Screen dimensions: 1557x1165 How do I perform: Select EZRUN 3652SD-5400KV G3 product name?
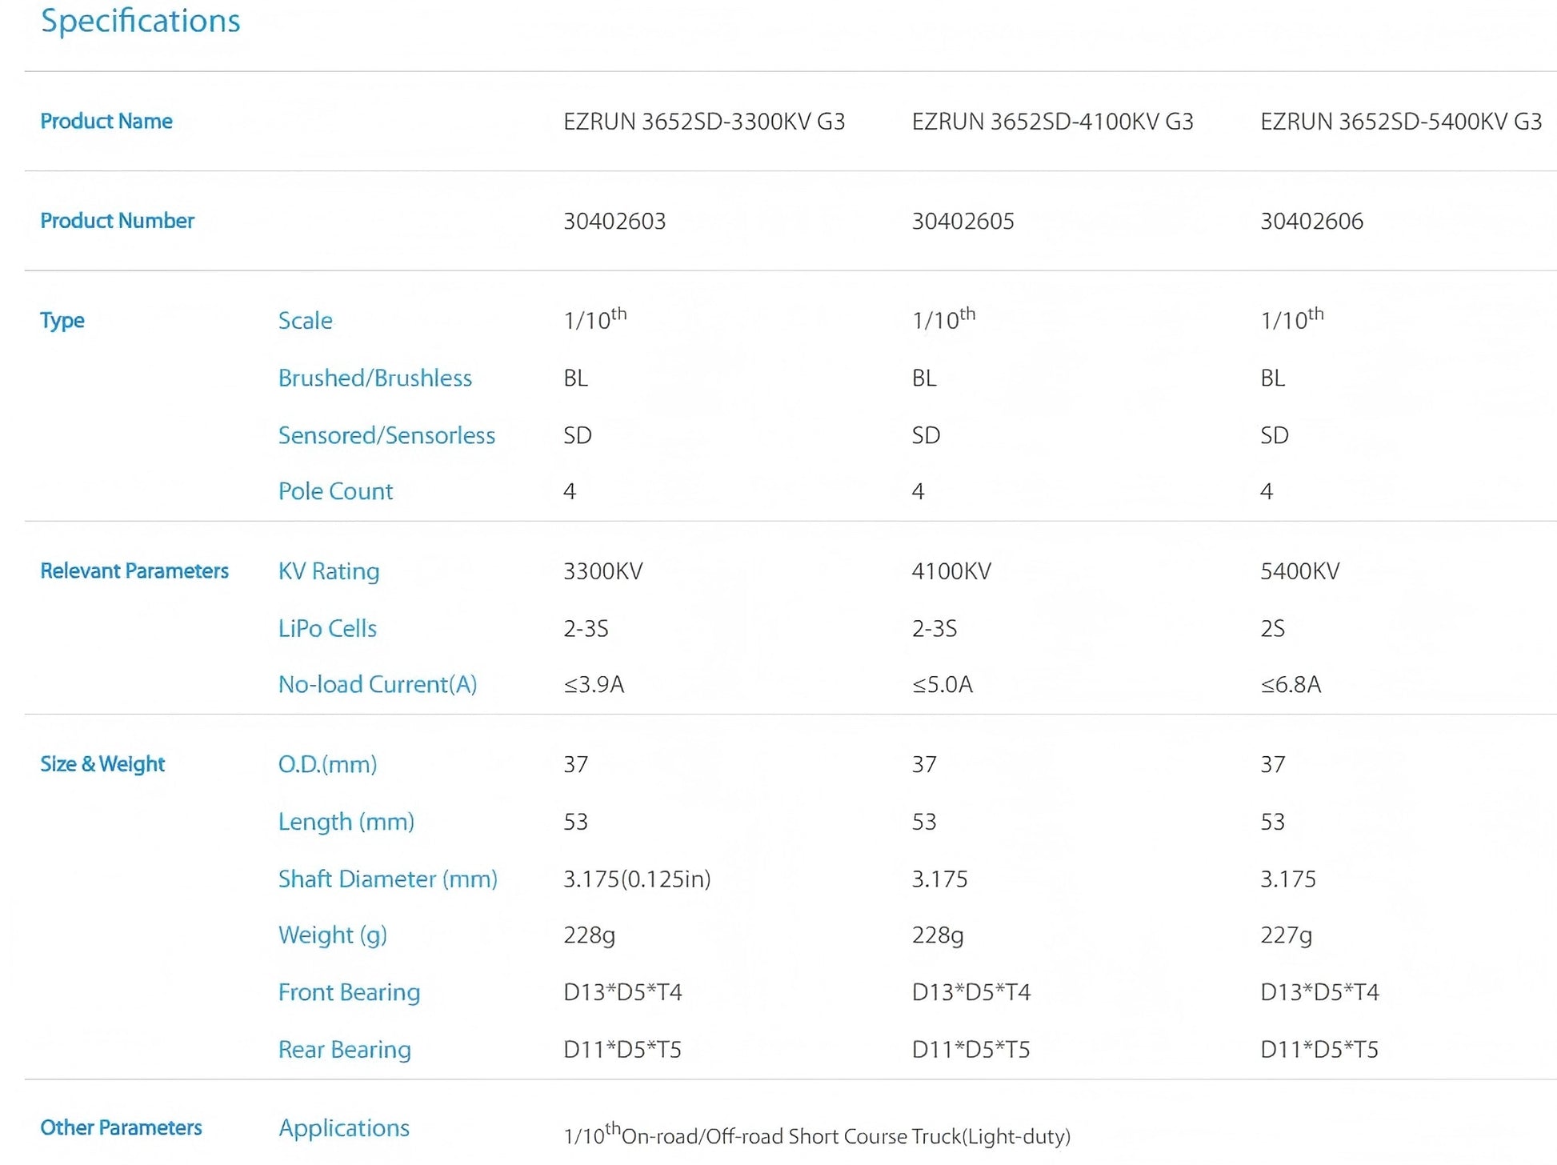point(1401,122)
